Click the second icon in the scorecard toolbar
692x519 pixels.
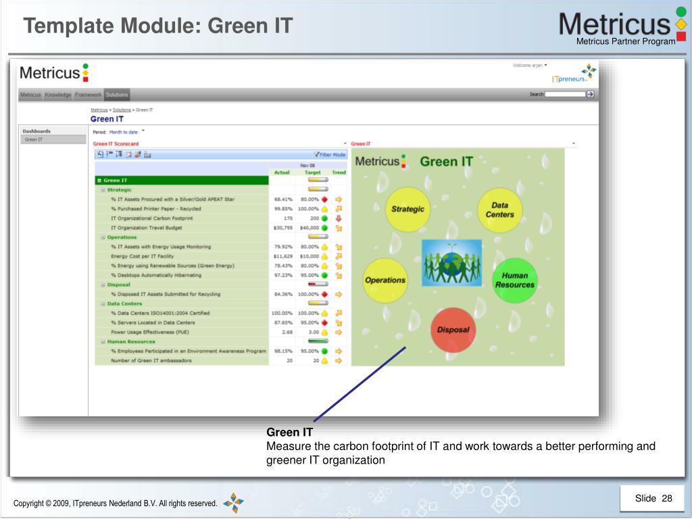tap(109, 155)
